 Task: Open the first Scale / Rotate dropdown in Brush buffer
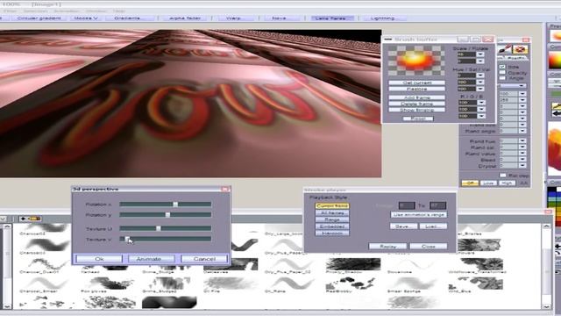[480, 54]
